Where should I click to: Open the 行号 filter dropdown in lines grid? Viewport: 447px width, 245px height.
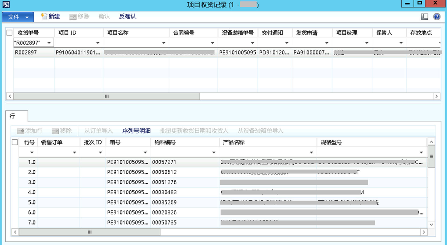tap(32, 152)
